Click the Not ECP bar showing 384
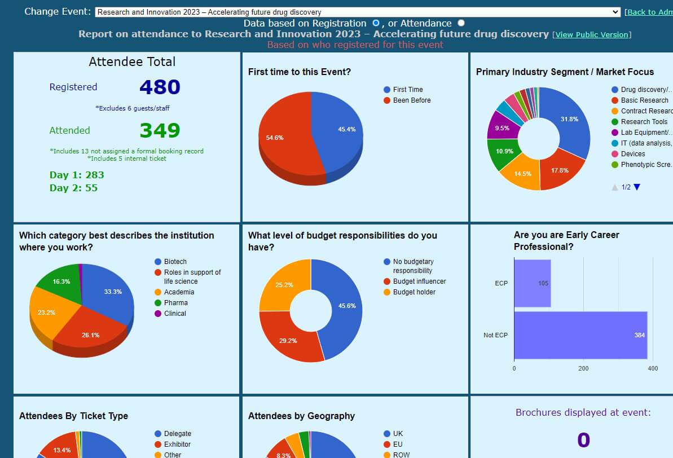 pos(580,335)
